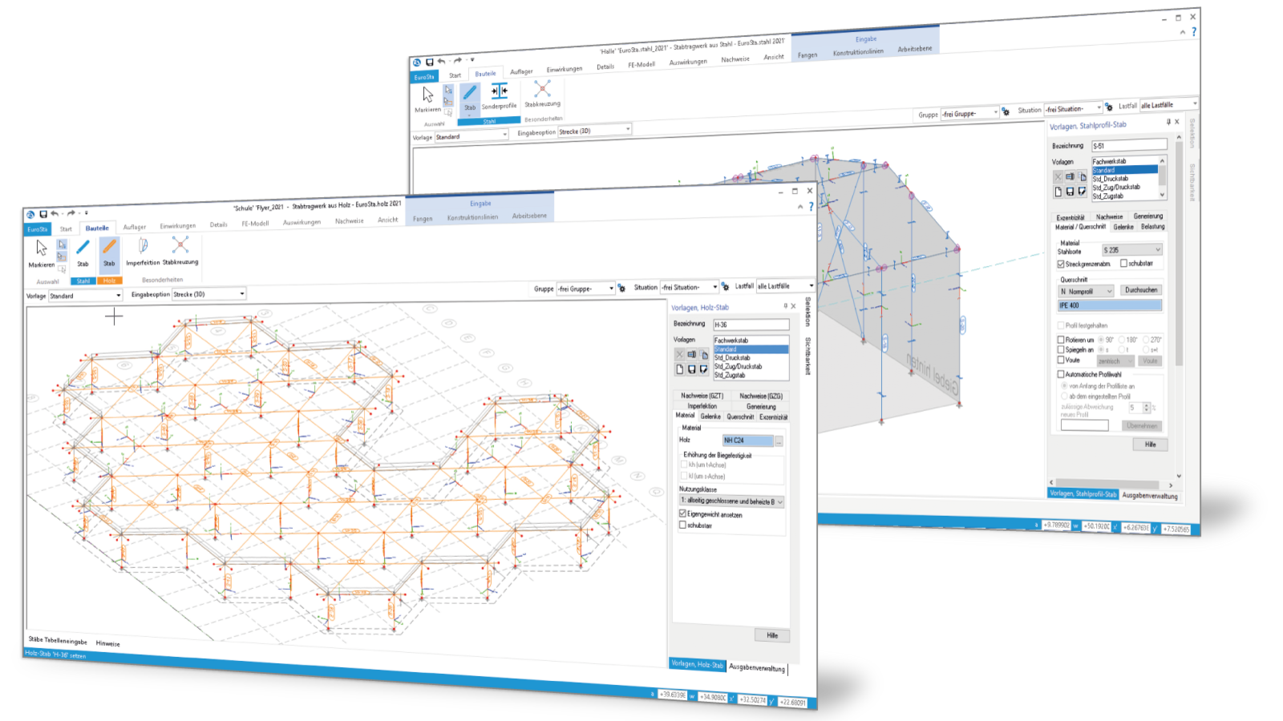Image resolution: width=1283 pixels, height=721 pixels.
Task: Toggle Streckgrenzenabm. checkbox
Action: (1061, 264)
